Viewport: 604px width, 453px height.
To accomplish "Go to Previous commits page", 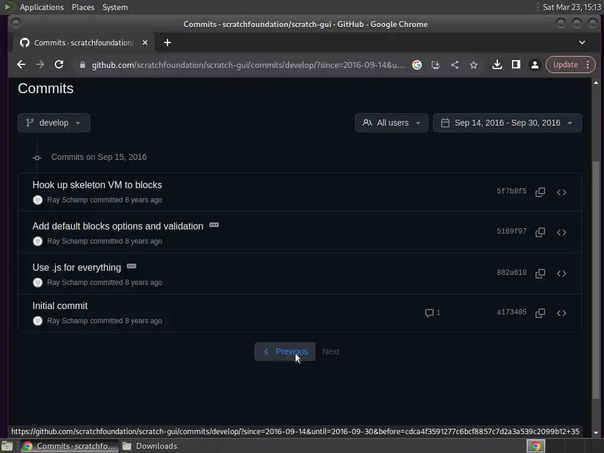I will click(285, 352).
